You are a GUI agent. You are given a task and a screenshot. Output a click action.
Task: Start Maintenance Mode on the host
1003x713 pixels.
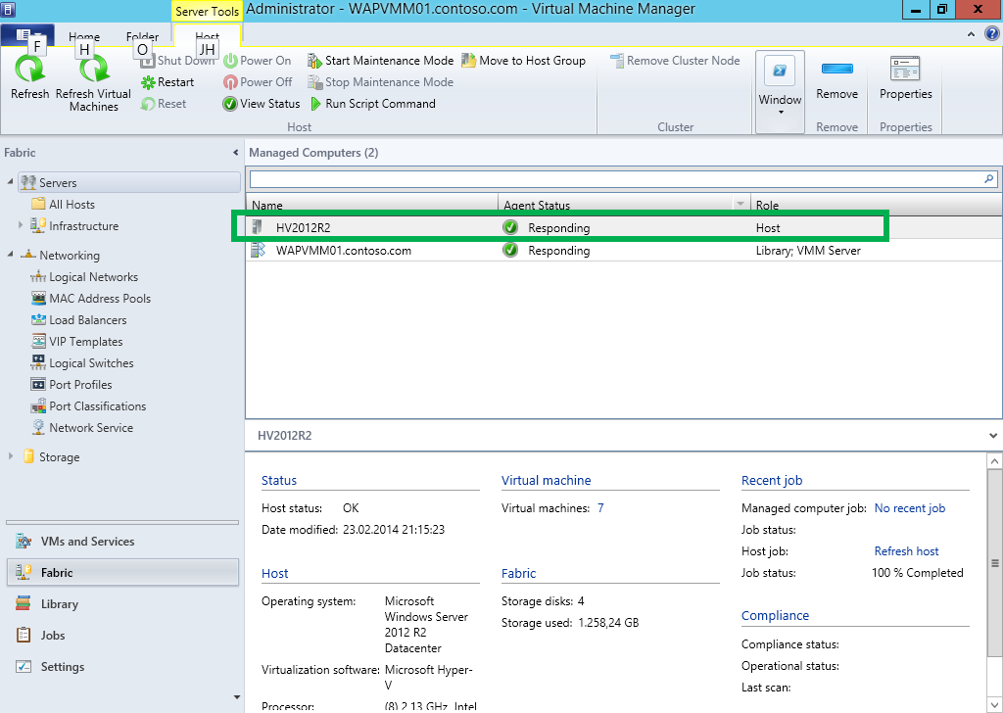pyautogui.click(x=381, y=61)
